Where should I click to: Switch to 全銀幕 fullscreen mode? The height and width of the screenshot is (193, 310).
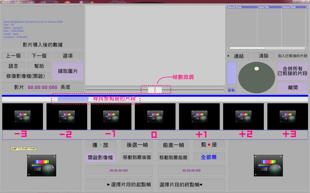[x=209, y=157]
